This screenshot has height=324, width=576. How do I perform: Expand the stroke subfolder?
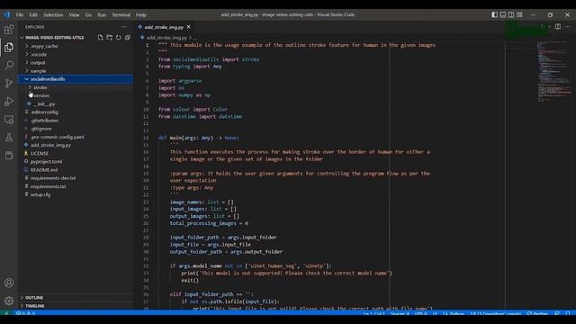pyautogui.click(x=76, y=87)
